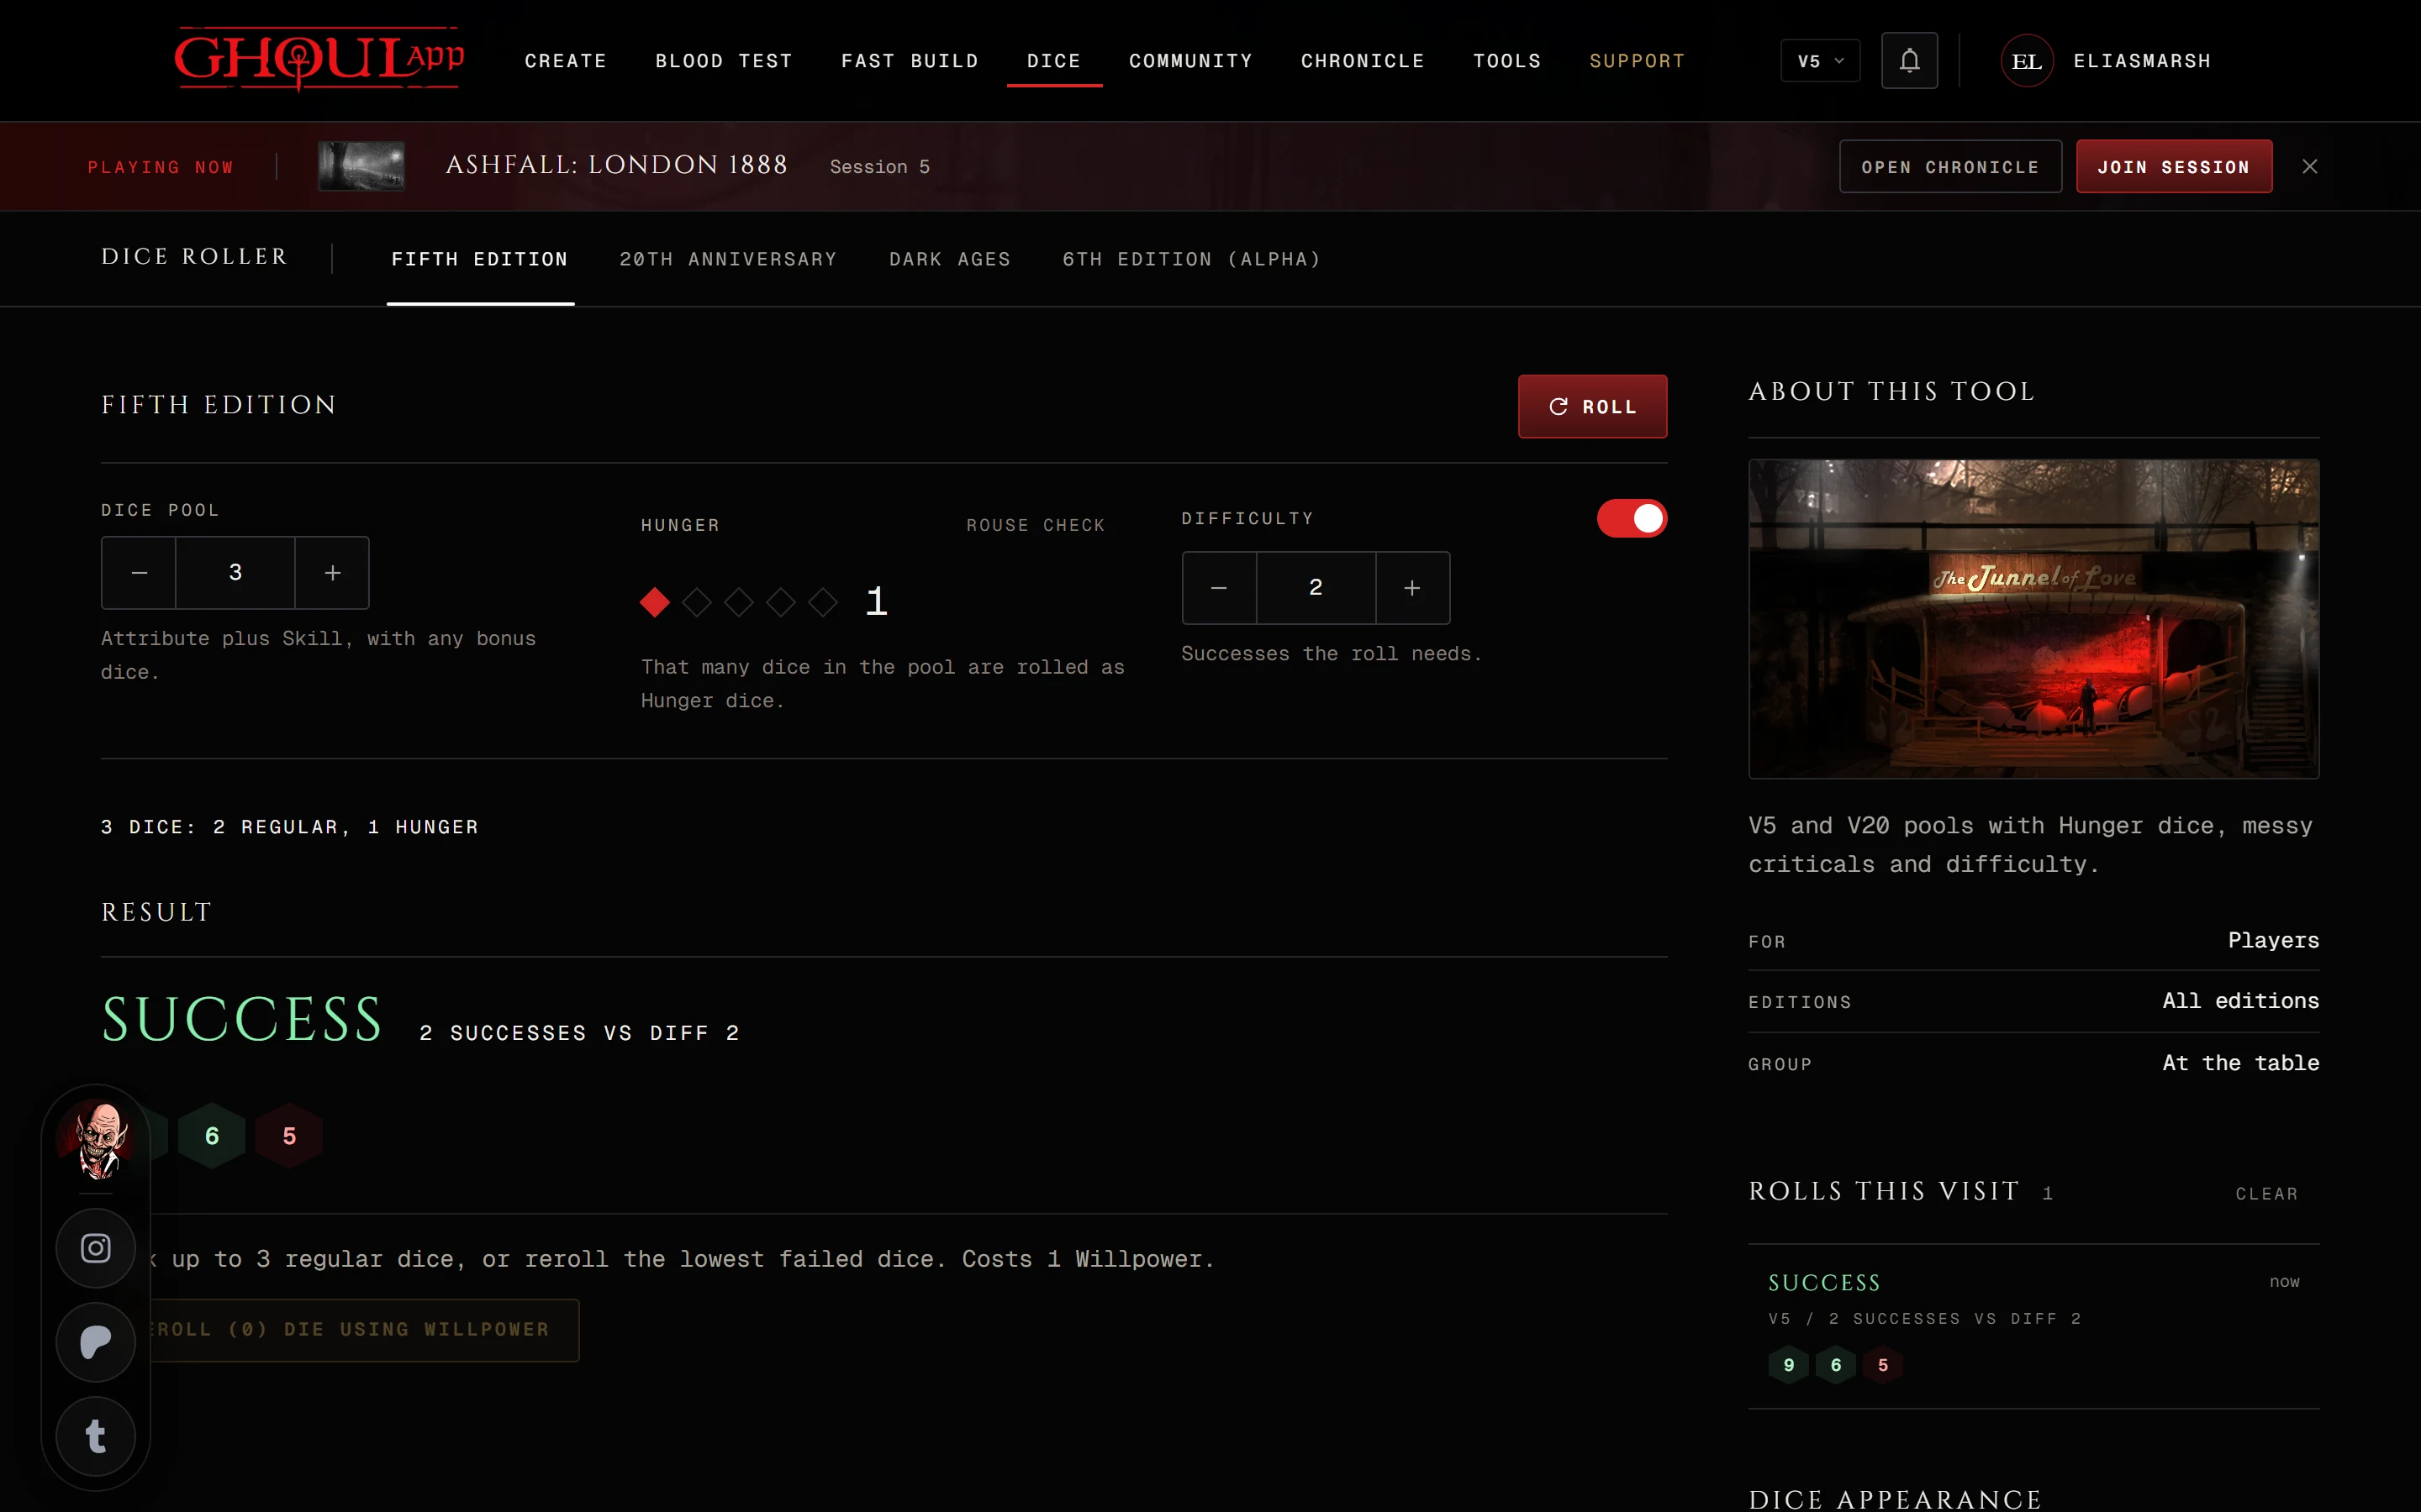
Task: Open the V5 edition dropdown
Action: (1820, 61)
